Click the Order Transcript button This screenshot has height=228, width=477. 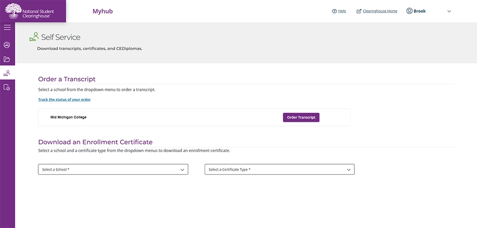tap(301, 117)
